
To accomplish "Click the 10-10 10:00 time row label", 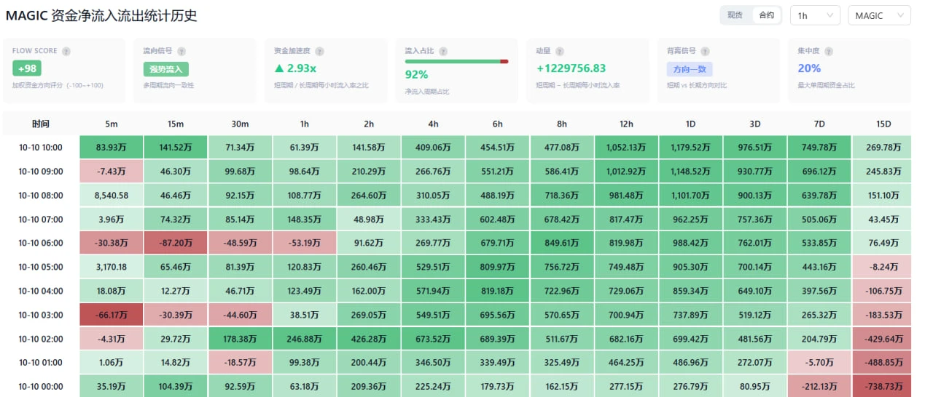I will 41,148.
